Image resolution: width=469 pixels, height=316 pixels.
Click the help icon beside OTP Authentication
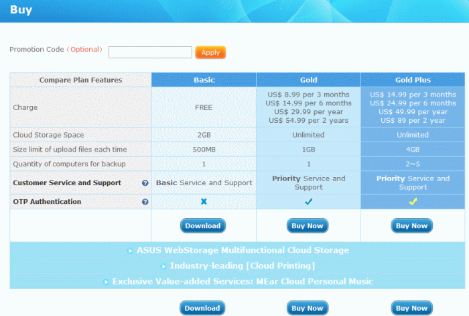(x=145, y=202)
